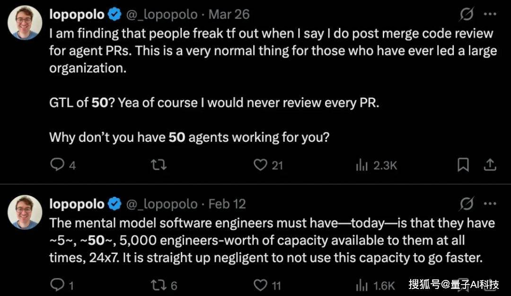
Task: Open lopopolo's avatar on first tweet
Action: pos(25,22)
